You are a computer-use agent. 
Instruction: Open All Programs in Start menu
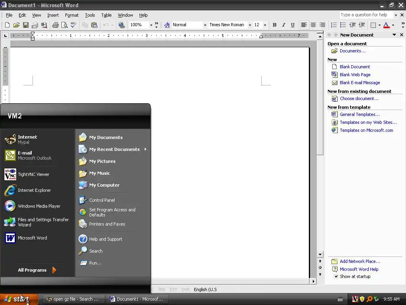click(37, 270)
